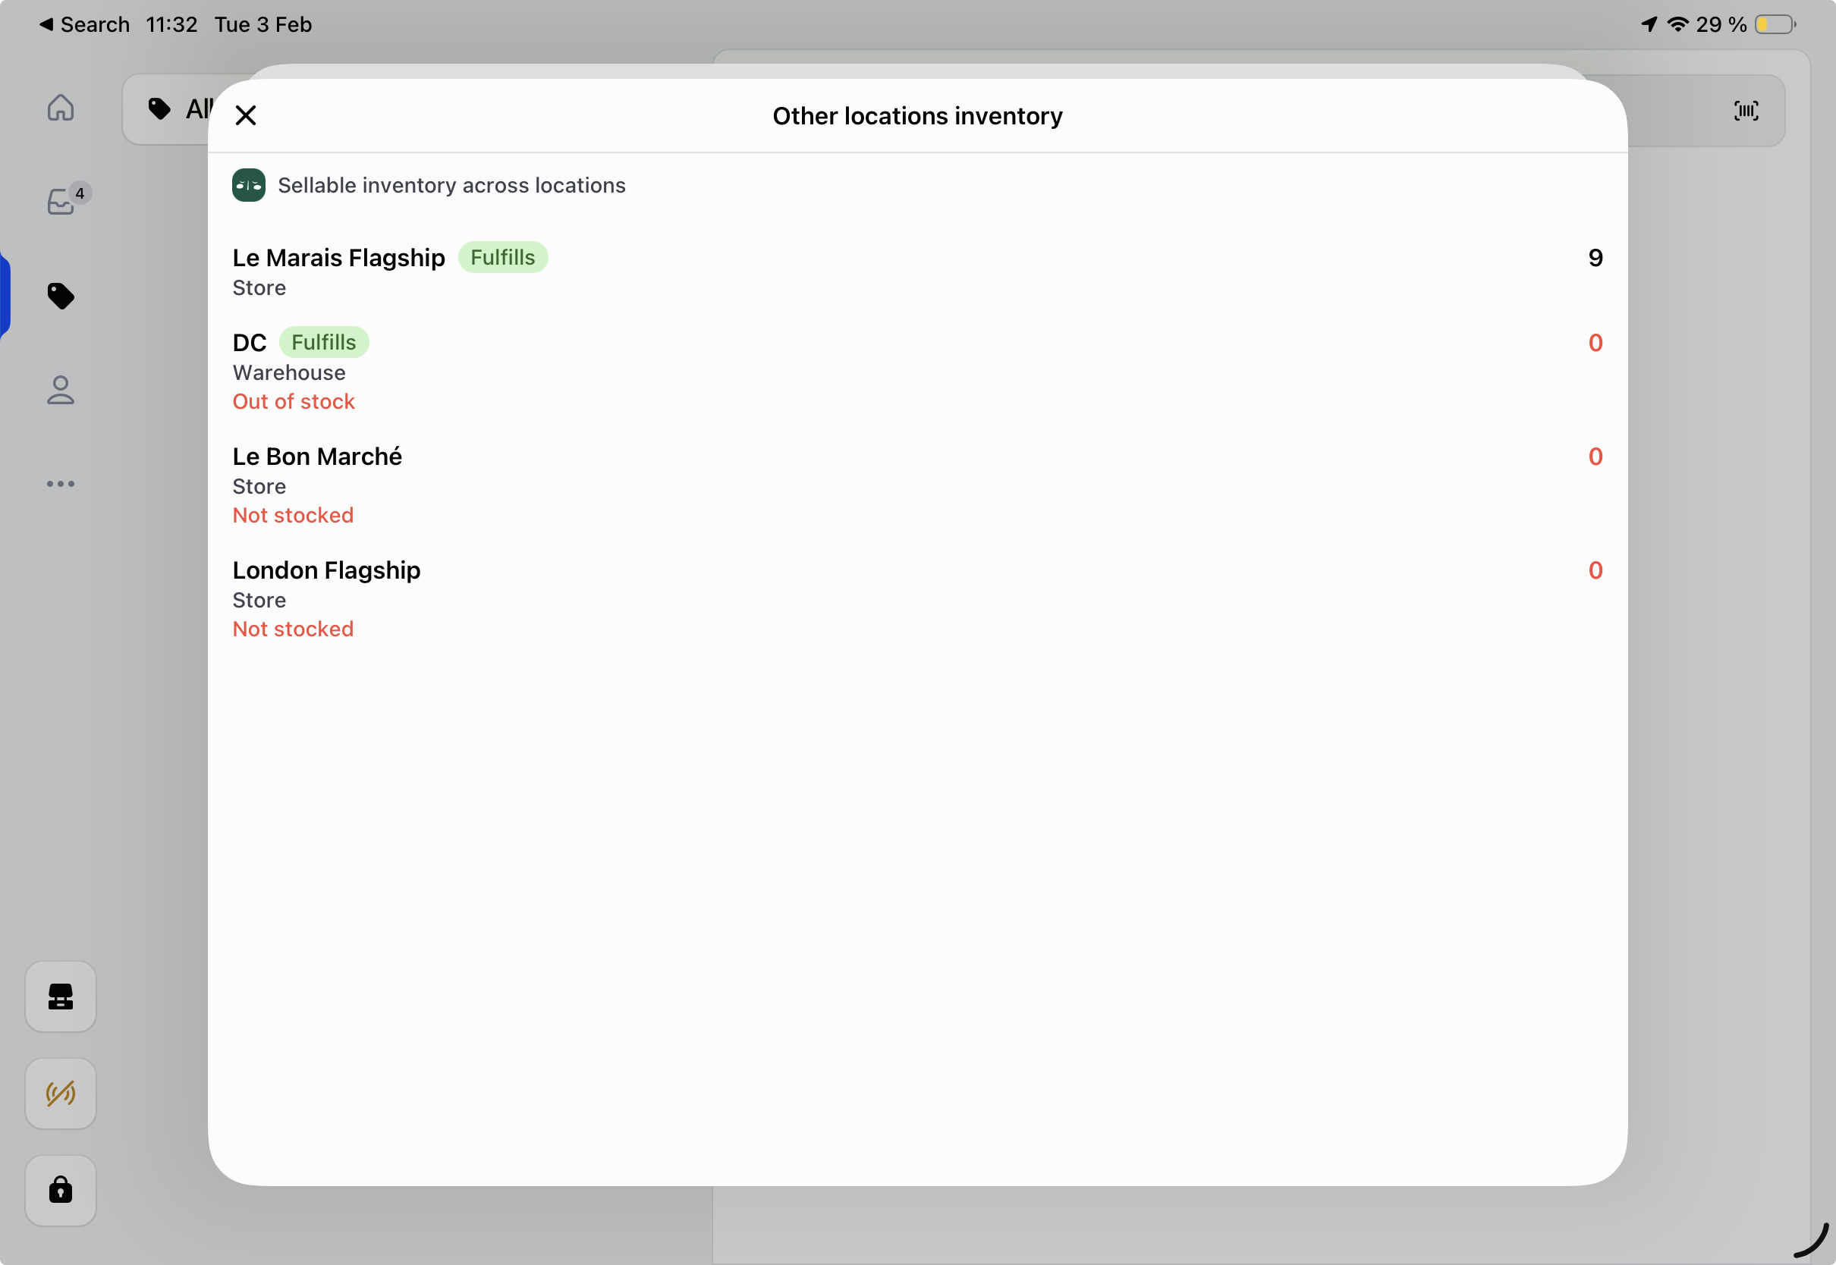Image resolution: width=1836 pixels, height=1265 pixels.
Task: Open the All products filter chip
Action: click(178, 108)
